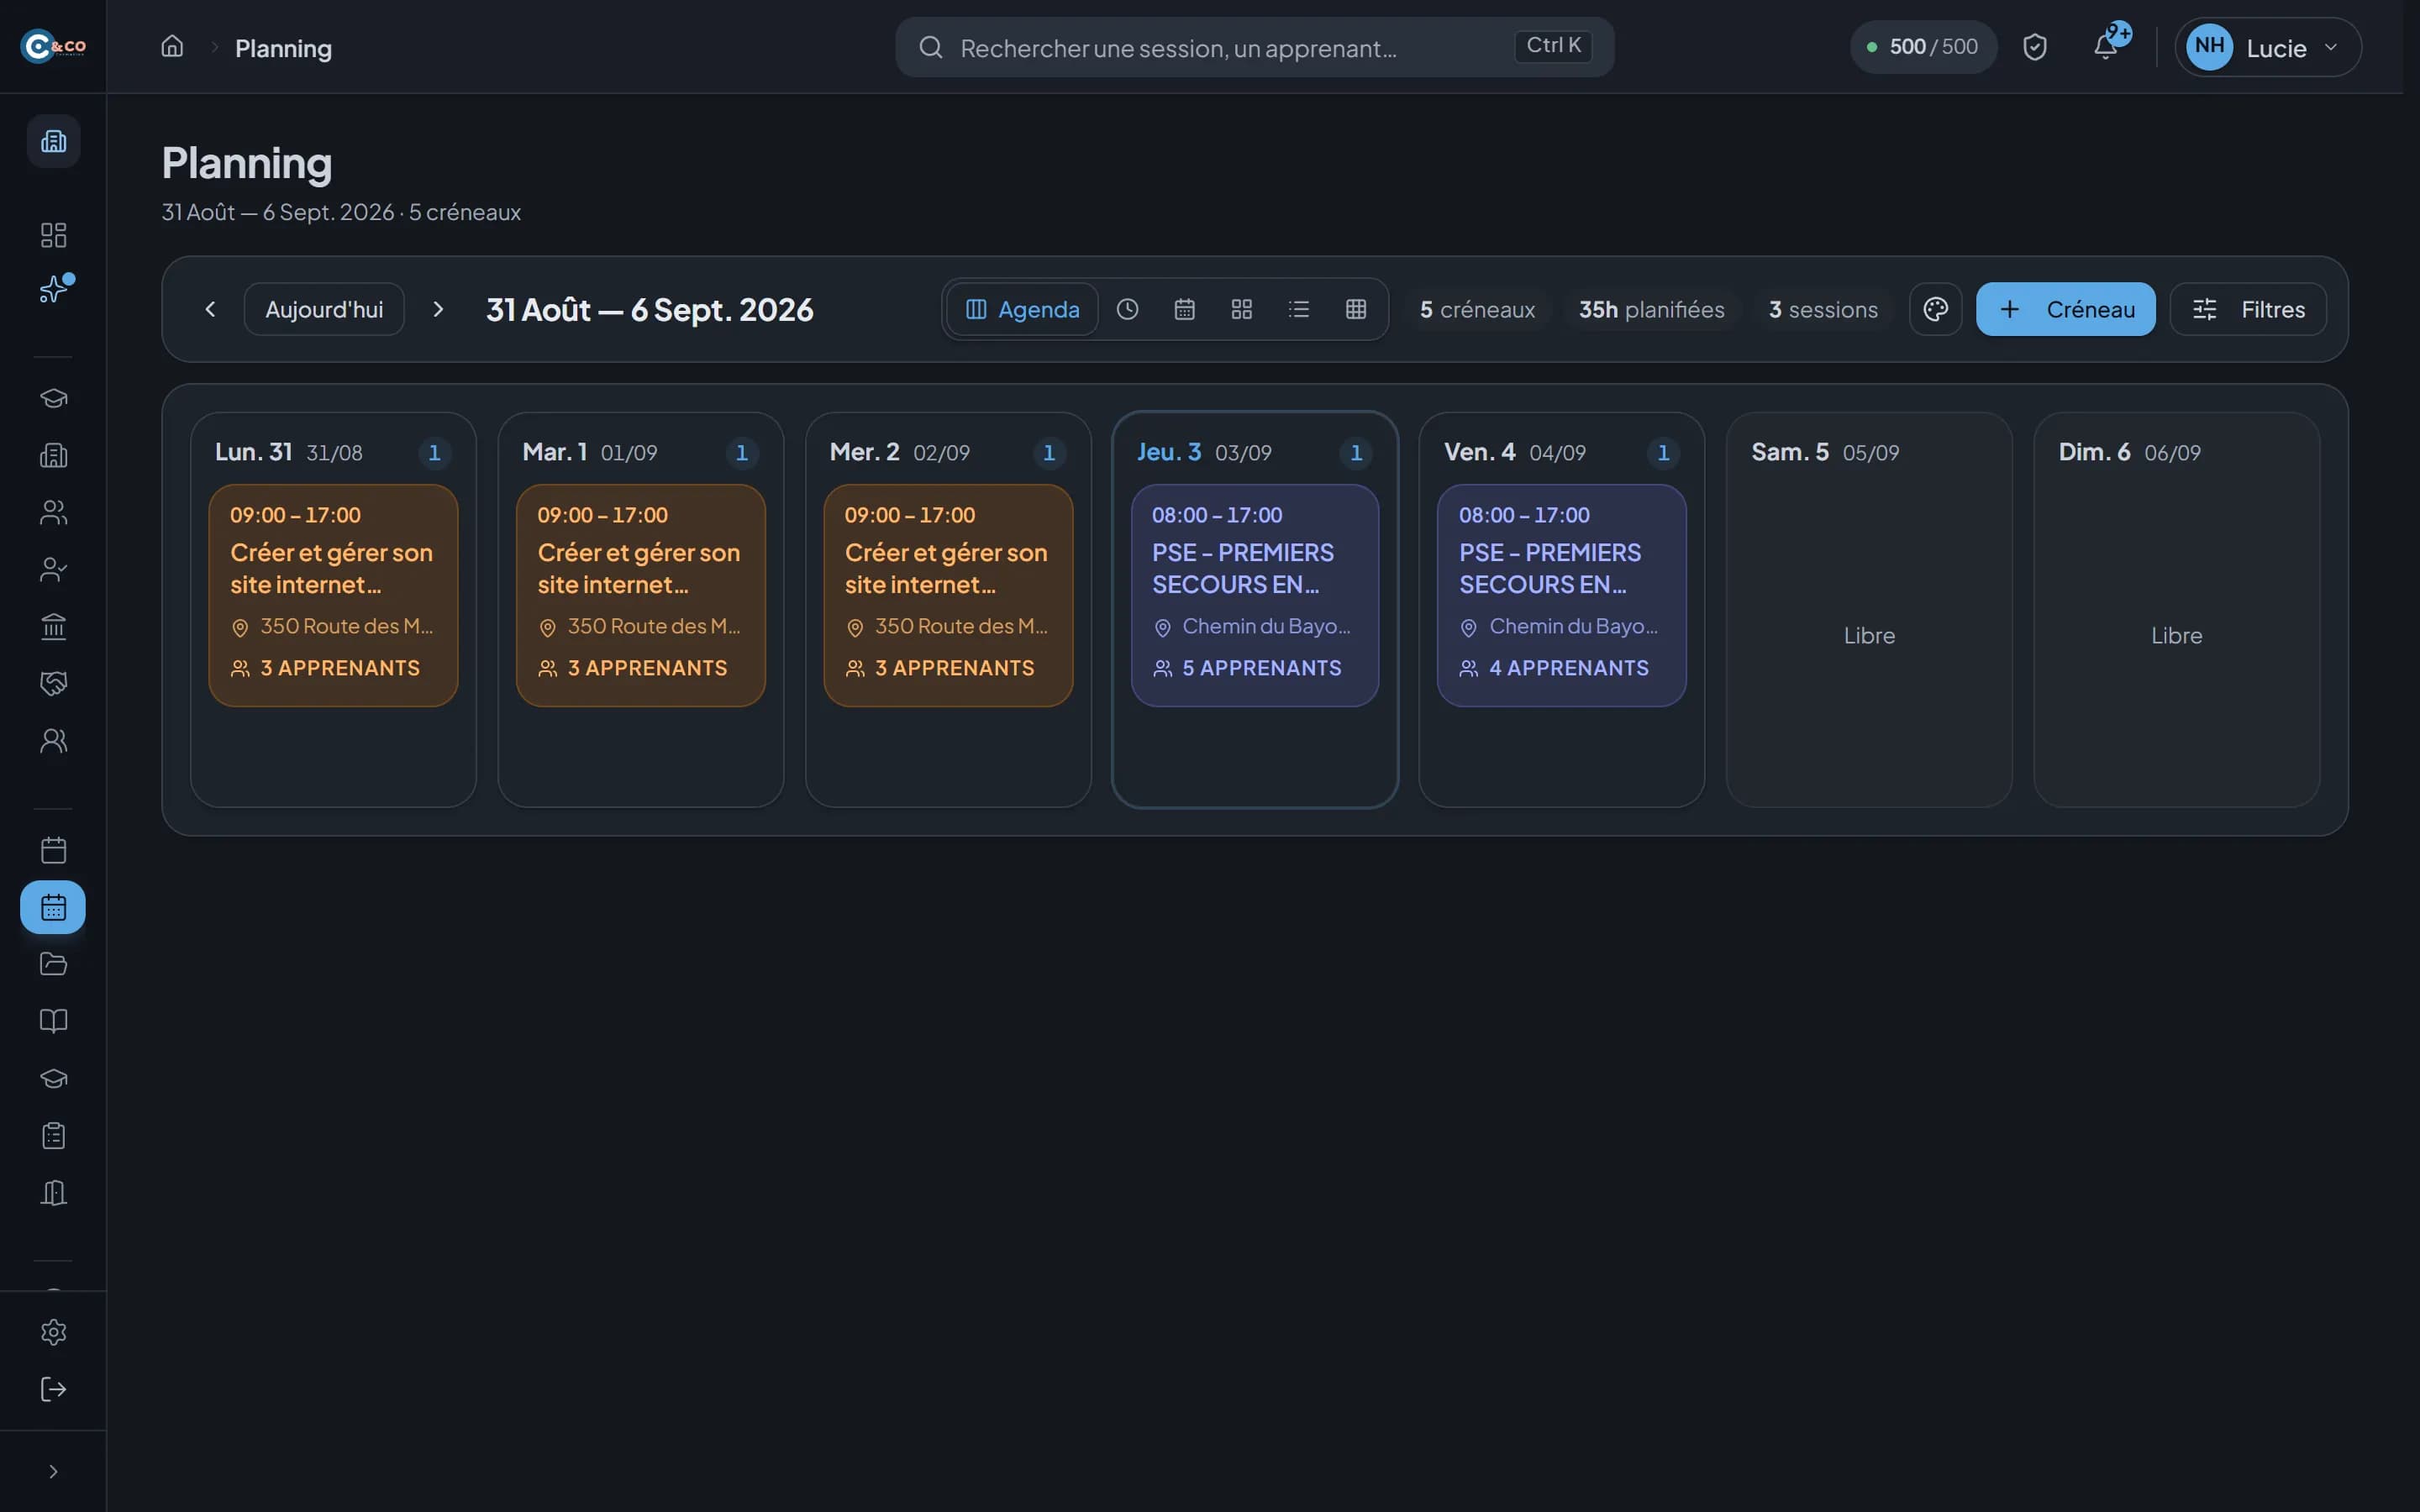2420x1512 pixels.
Task: Click 'Libre' in the Dim. 6 column
Action: click(2176, 635)
